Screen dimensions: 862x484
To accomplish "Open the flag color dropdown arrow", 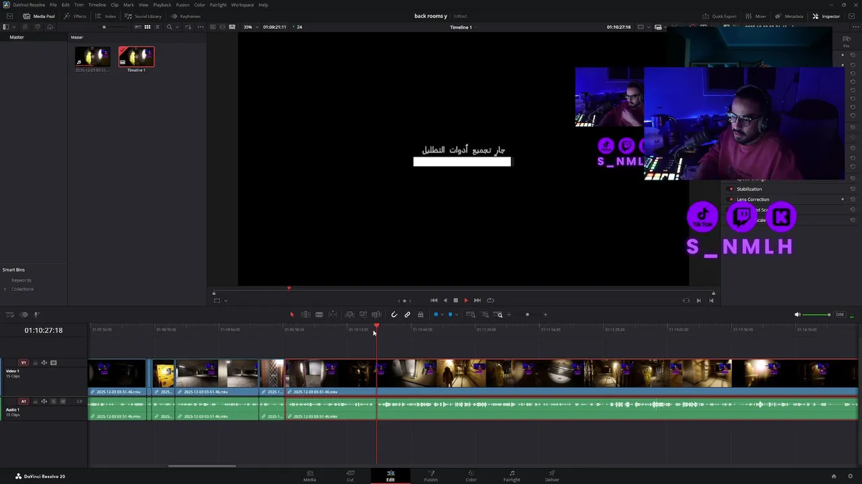I will (442, 315).
